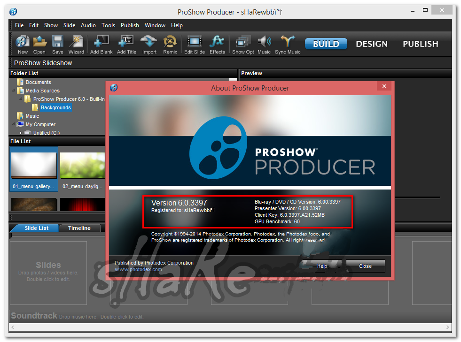Close the About ProShow Producer dialog with X
Screen dimensions: 461x342
point(384,86)
